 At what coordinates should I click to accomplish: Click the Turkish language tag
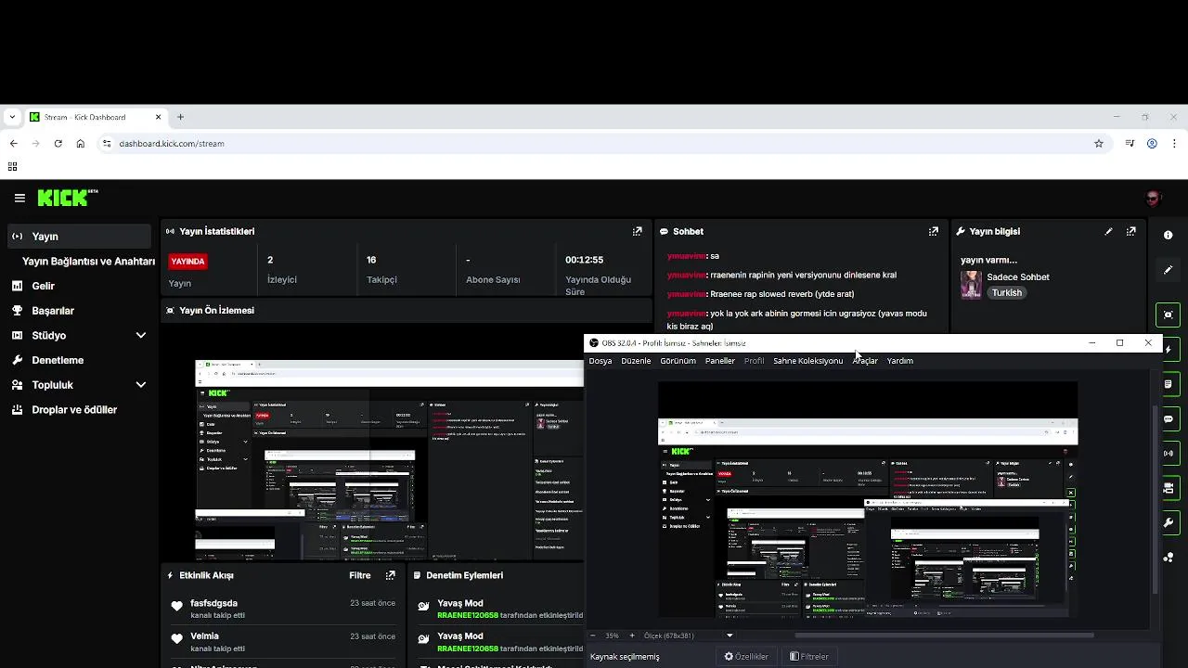tap(1006, 293)
